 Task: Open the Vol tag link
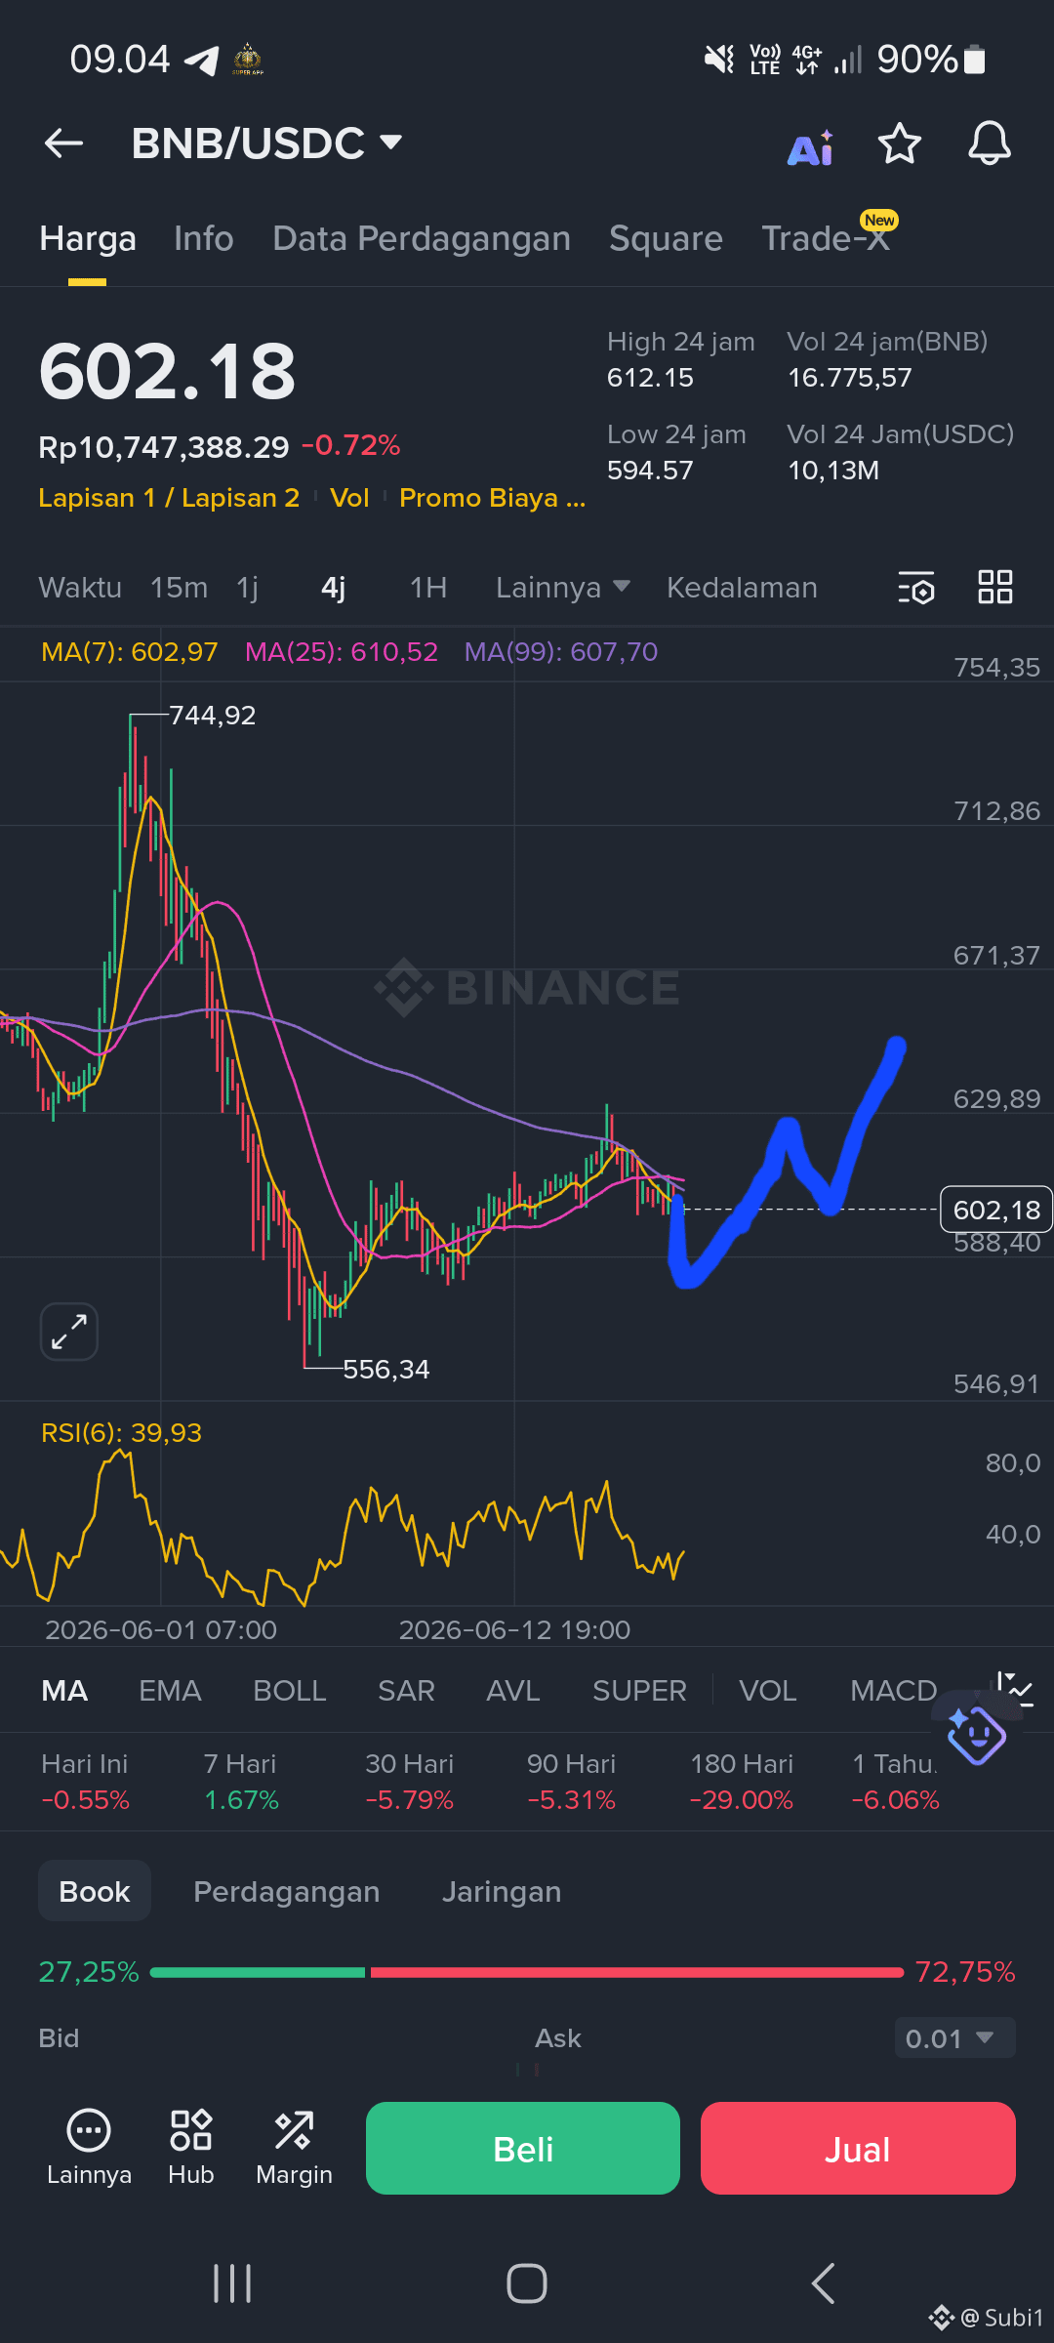[x=349, y=498]
